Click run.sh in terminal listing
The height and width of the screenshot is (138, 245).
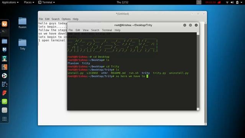pos(134,73)
